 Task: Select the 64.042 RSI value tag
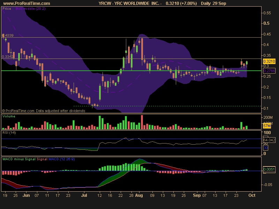pos(268,140)
